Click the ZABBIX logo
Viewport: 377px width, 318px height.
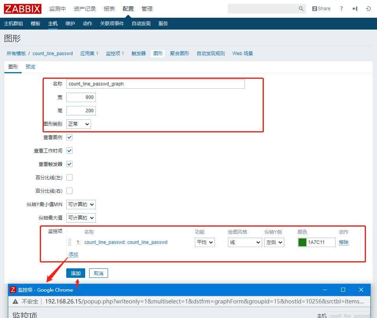22,9
